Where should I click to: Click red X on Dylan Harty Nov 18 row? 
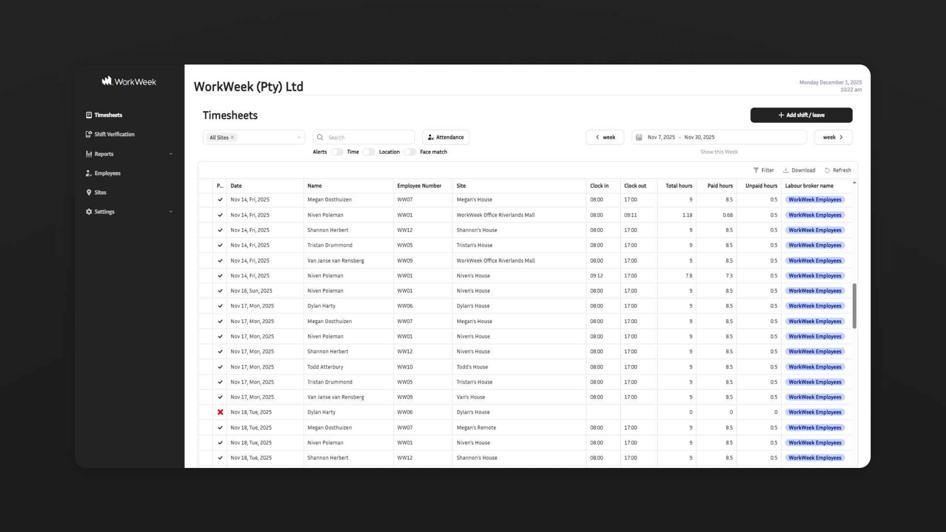[x=220, y=412]
